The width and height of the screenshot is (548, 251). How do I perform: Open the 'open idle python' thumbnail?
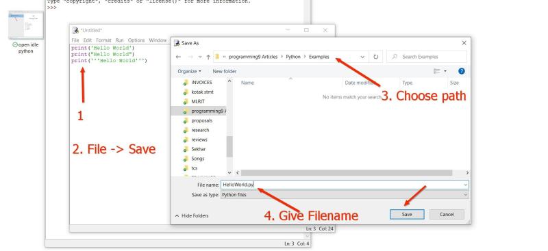(26, 25)
